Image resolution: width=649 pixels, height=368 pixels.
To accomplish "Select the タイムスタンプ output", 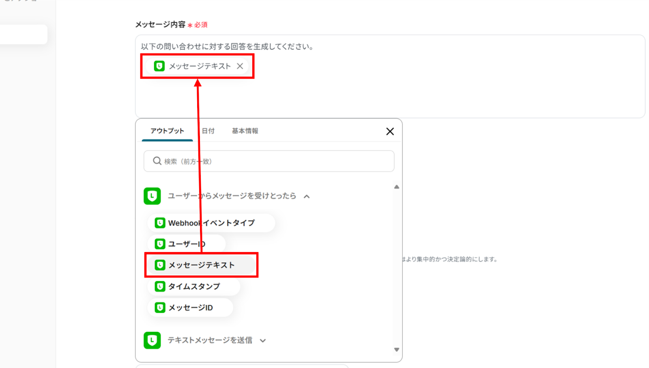I will (193, 286).
